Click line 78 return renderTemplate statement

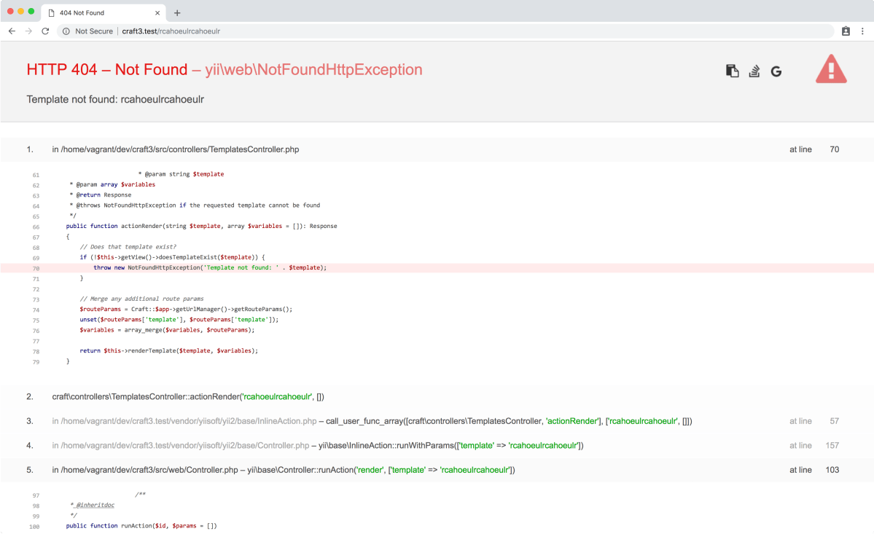168,351
